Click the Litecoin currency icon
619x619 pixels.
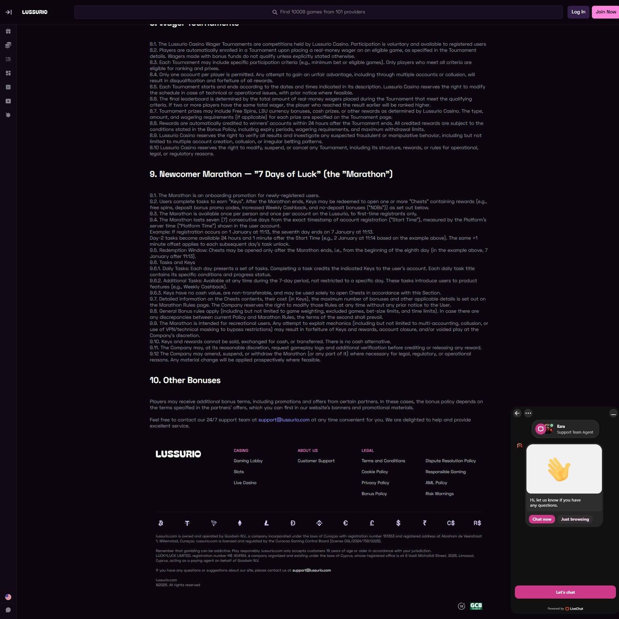tap(266, 523)
